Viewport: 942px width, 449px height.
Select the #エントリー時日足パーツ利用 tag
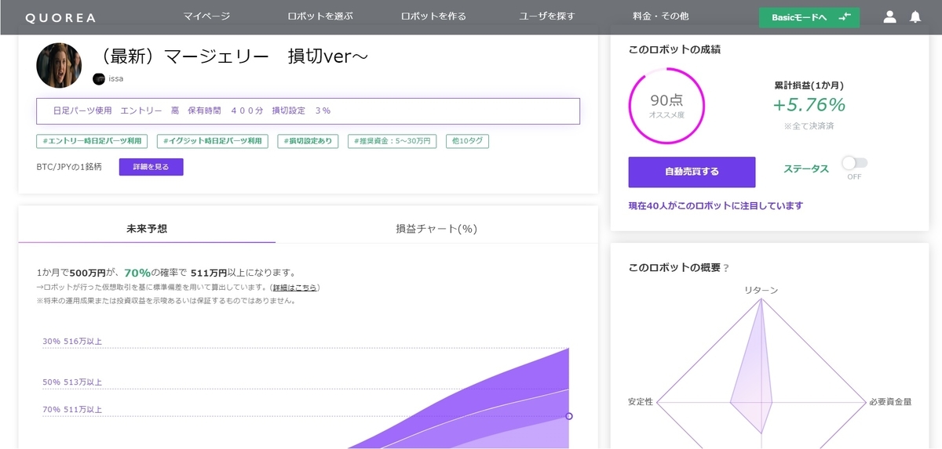(x=93, y=141)
